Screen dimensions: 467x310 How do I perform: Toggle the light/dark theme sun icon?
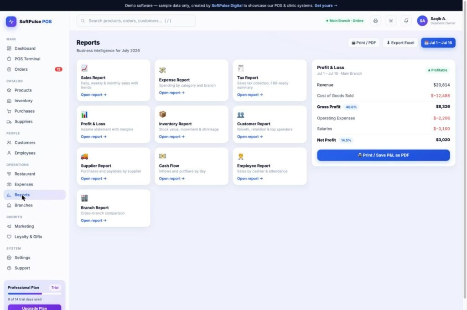(391, 21)
